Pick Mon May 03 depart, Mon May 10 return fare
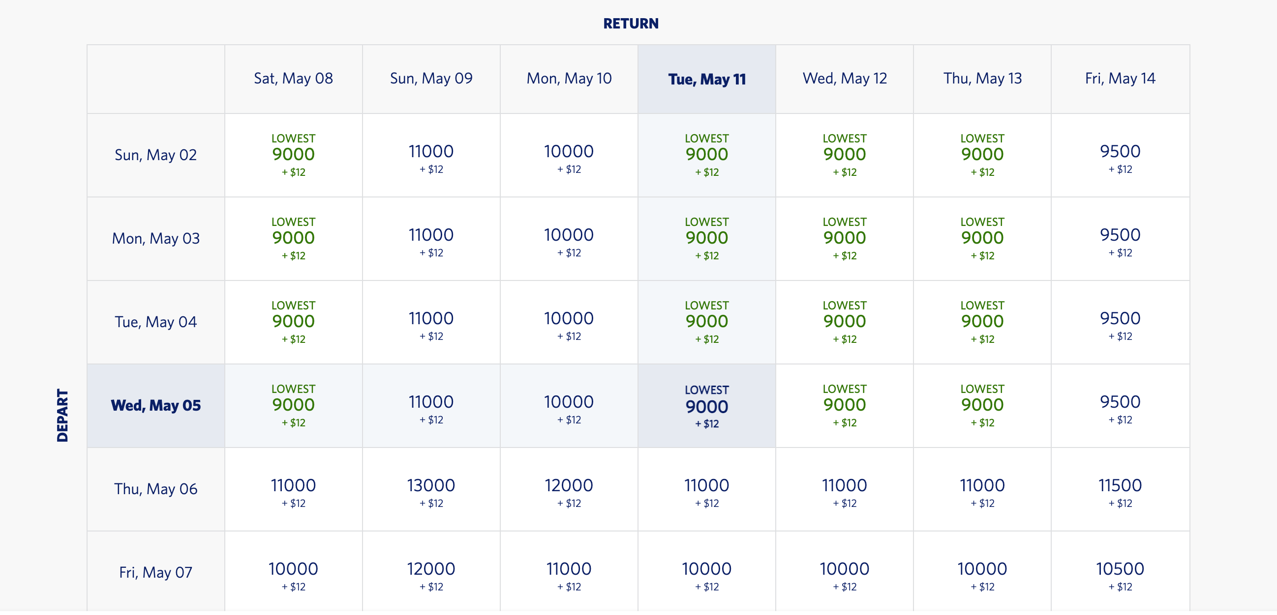This screenshot has height=615, width=1277. (x=569, y=239)
